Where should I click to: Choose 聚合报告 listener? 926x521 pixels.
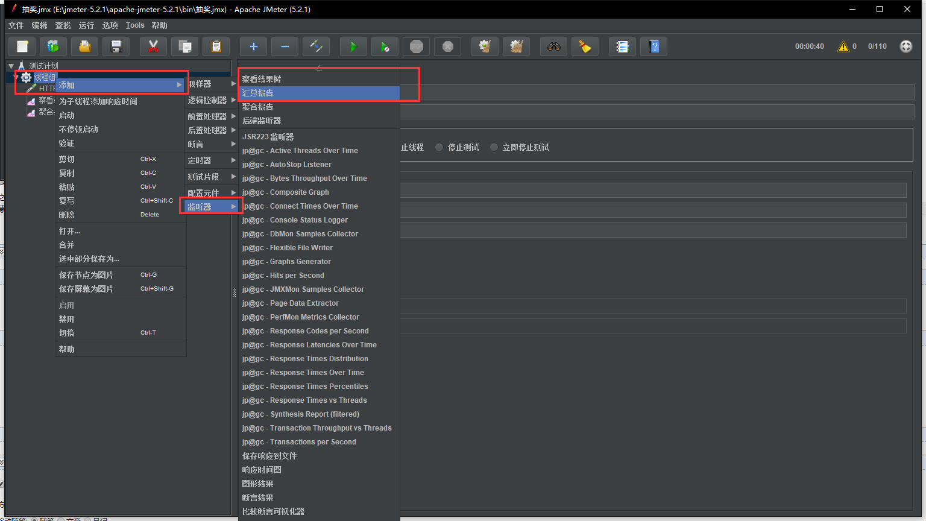point(320,107)
